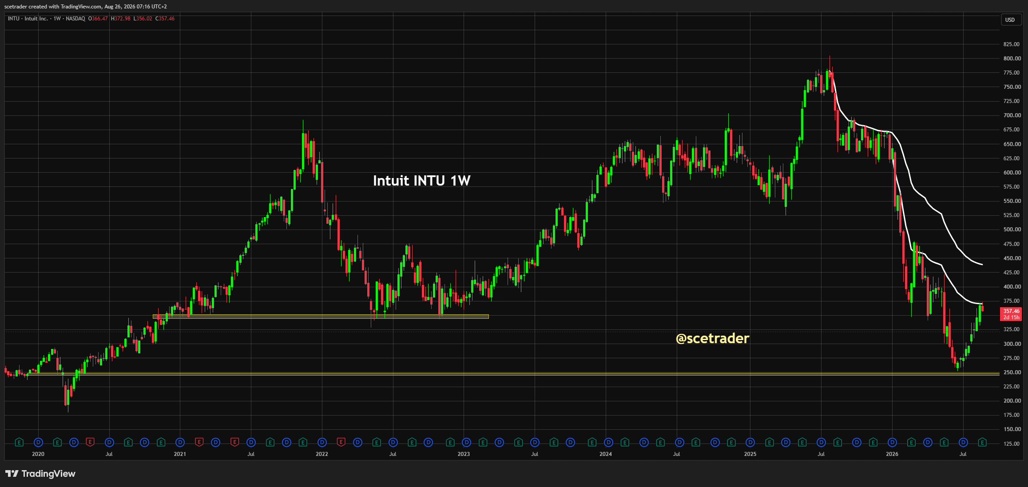
Task: Click the 450.00 price axis label
Action: (1012, 258)
